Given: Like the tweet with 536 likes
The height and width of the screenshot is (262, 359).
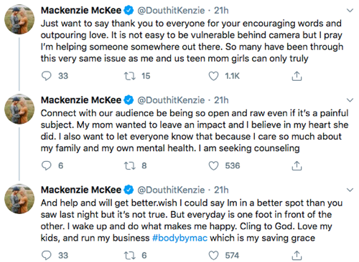Looking at the screenshot, I should pos(213,165).
